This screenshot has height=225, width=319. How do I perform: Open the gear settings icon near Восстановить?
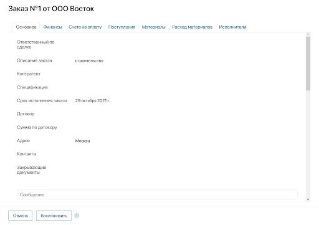pyautogui.click(x=77, y=216)
